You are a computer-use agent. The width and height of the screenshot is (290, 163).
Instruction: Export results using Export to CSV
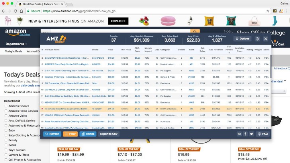(109, 134)
